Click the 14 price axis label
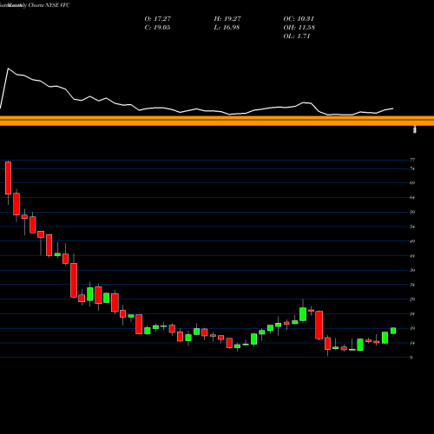Viewport: 434px width, 434px height. [412, 343]
